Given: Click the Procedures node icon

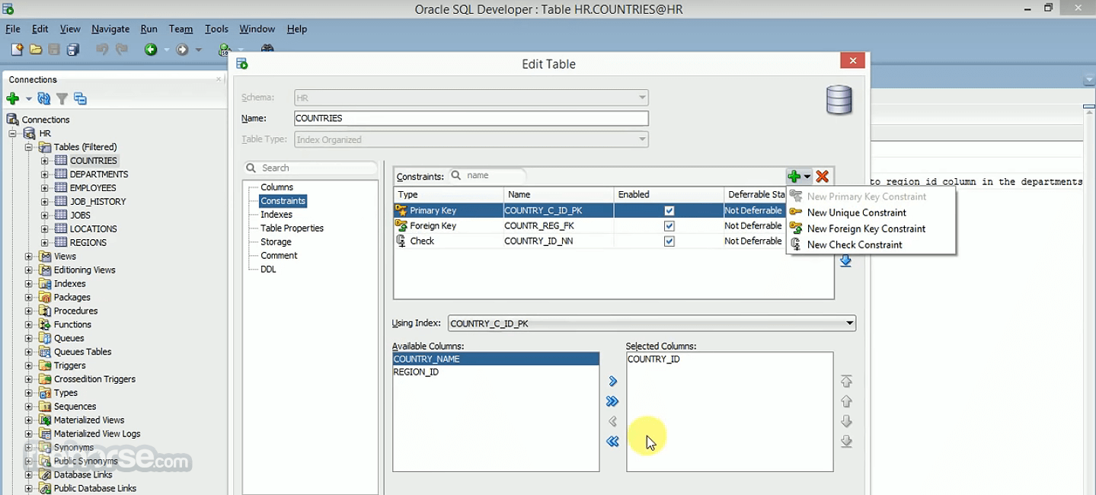Looking at the screenshot, I should point(45,311).
